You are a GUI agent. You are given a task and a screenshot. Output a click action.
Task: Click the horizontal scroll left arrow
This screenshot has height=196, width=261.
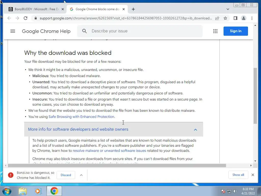(6, 165)
